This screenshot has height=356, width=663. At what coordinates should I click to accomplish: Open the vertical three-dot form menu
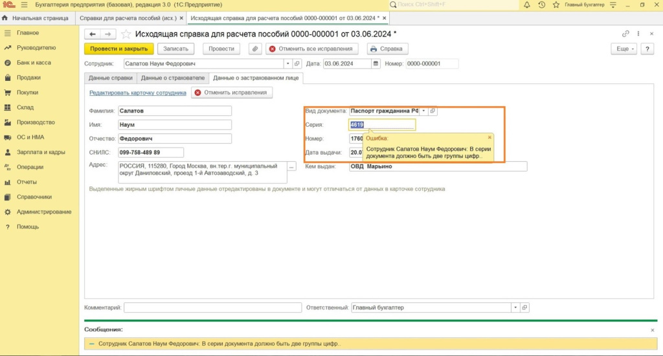(x=638, y=34)
